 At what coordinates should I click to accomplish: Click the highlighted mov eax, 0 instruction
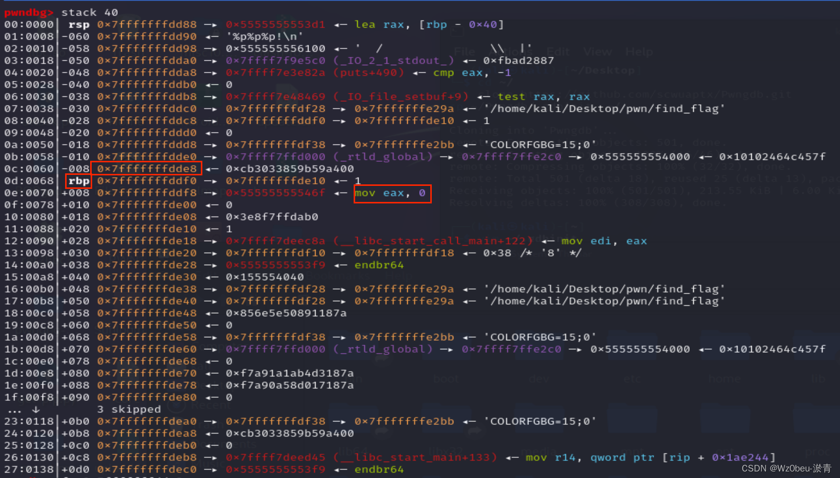tap(392, 193)
